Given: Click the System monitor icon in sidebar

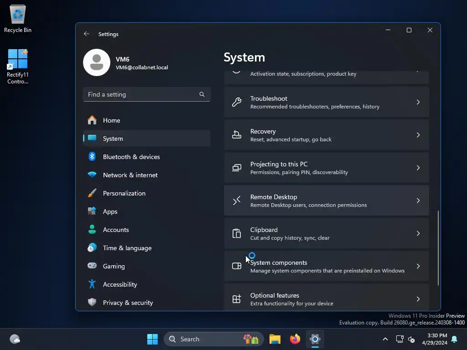Looking at the screenshot, I should 92,139.
